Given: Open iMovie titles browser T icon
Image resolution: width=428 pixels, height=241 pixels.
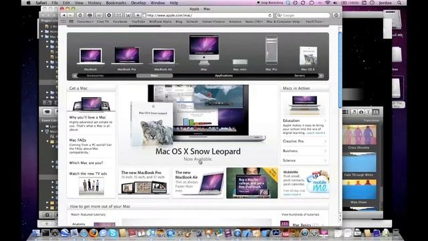Looking at the screenshot, I should tap(368, 112).
